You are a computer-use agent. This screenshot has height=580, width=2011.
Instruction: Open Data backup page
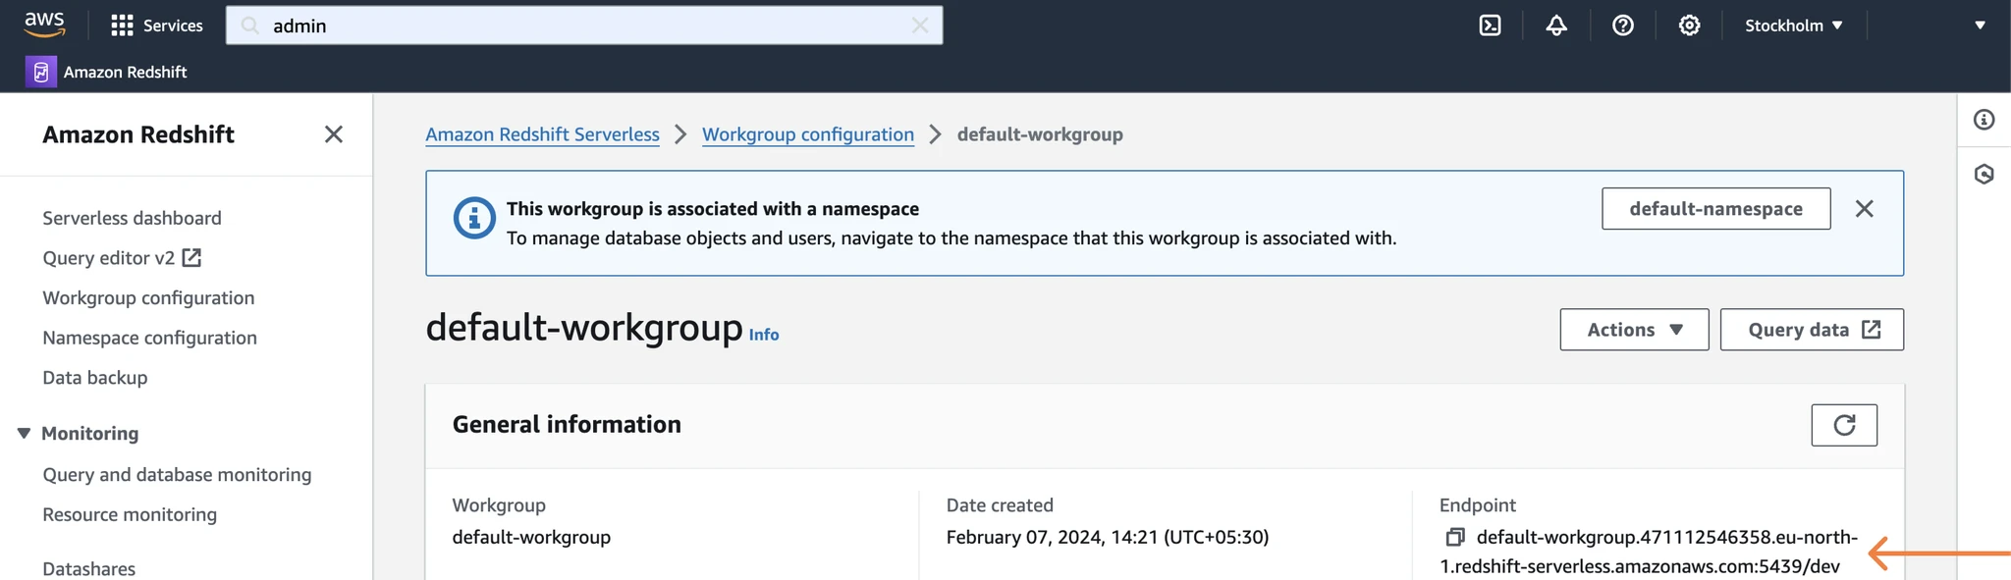[95, 378]
